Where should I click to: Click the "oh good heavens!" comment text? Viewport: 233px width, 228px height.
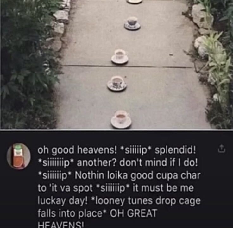tap(78, 150)
